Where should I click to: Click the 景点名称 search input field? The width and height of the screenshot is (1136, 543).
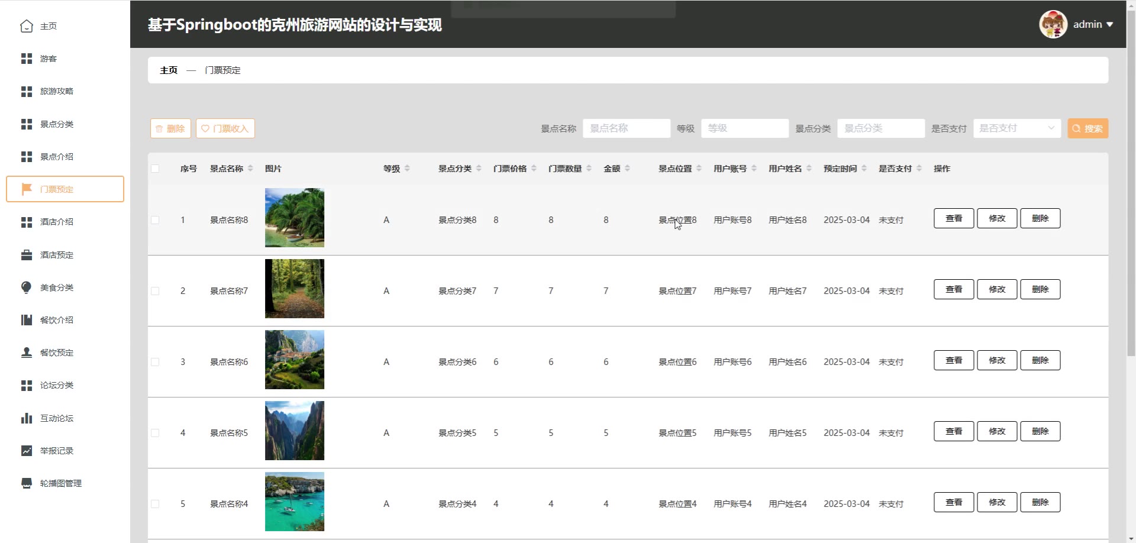point(626,128)
